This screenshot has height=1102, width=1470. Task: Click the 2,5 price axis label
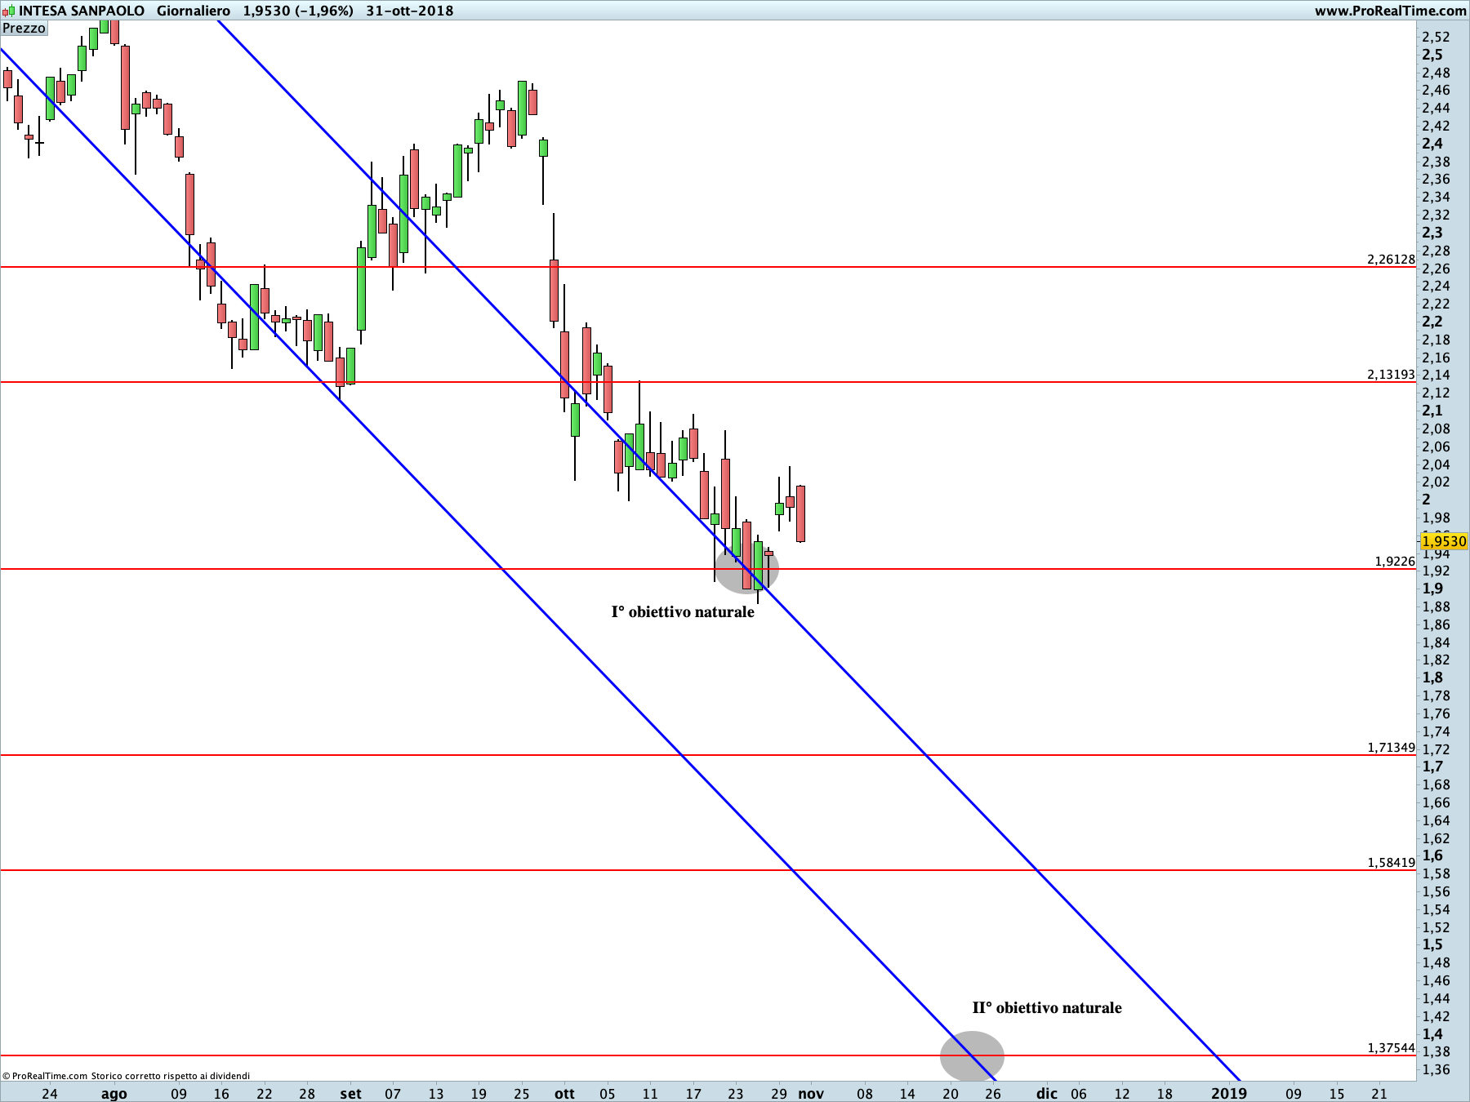[x=1432, y=55]
